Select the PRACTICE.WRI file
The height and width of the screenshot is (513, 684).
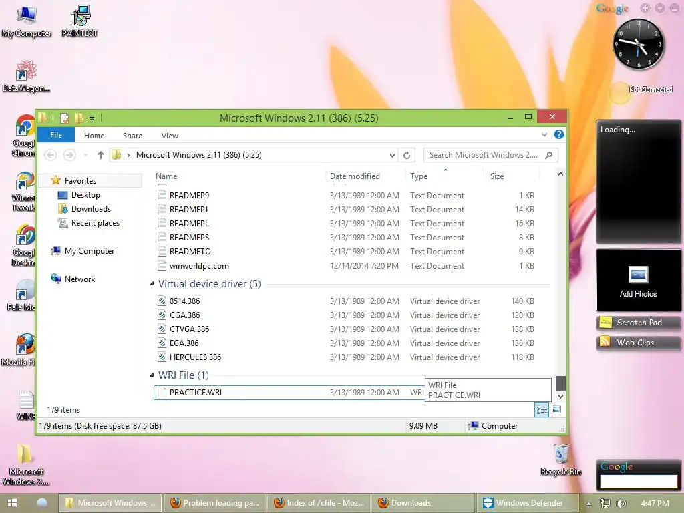289,393
